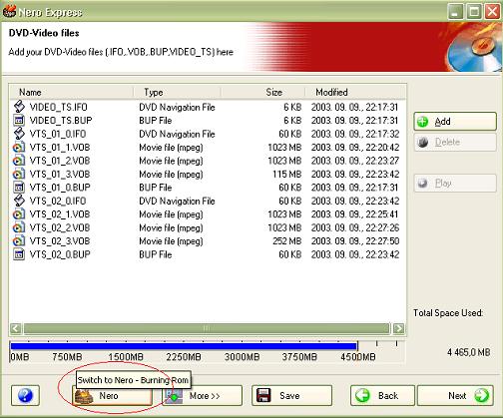Image resolution: width=503 pixels, height=418 pixels.
Task: Select the VIDEO_TS.BUP file icon
Action: click(x=19, y=121)
